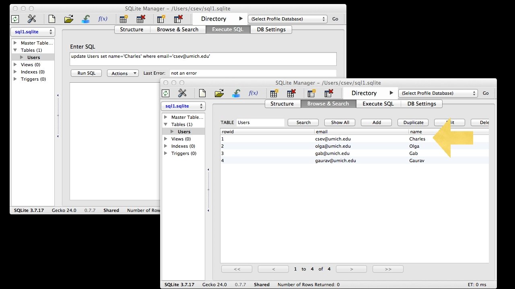This screenshot has width=515, height=289.
Task: Open the sql1.sqlite database dropdown in the front window
Action: click(x=183, y=106)
